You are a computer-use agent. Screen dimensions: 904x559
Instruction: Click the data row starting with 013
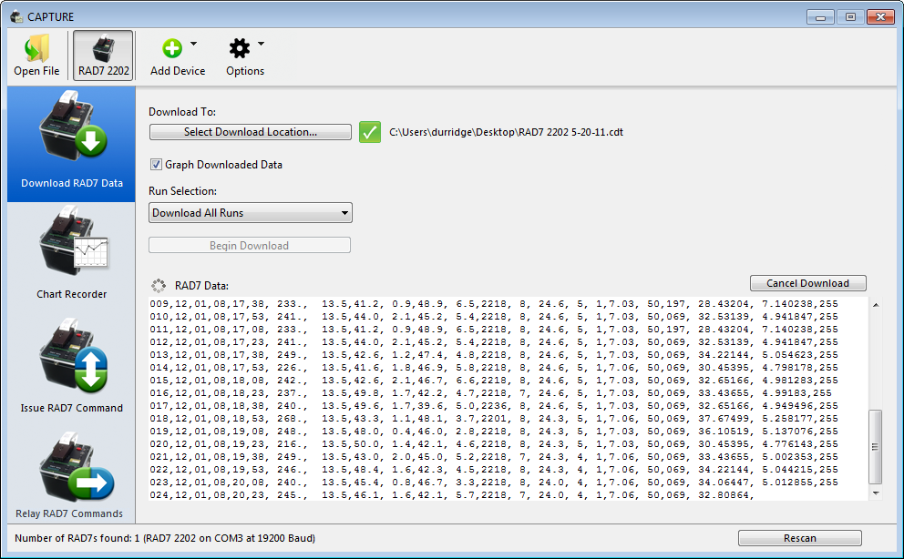(x=494, y=355)
